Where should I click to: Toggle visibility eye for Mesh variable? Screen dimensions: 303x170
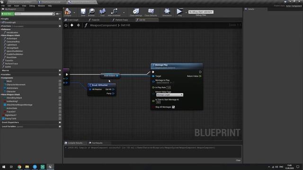pyautogui.click(x=60, y=81)
